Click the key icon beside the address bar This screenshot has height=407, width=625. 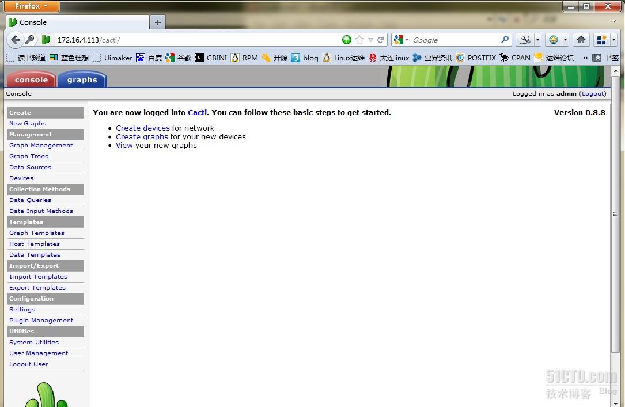tap(29, 40)
